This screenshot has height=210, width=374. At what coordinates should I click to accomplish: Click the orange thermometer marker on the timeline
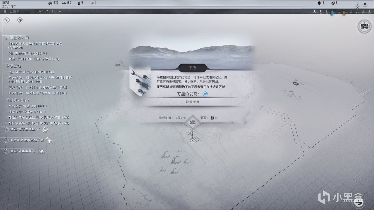344,13
